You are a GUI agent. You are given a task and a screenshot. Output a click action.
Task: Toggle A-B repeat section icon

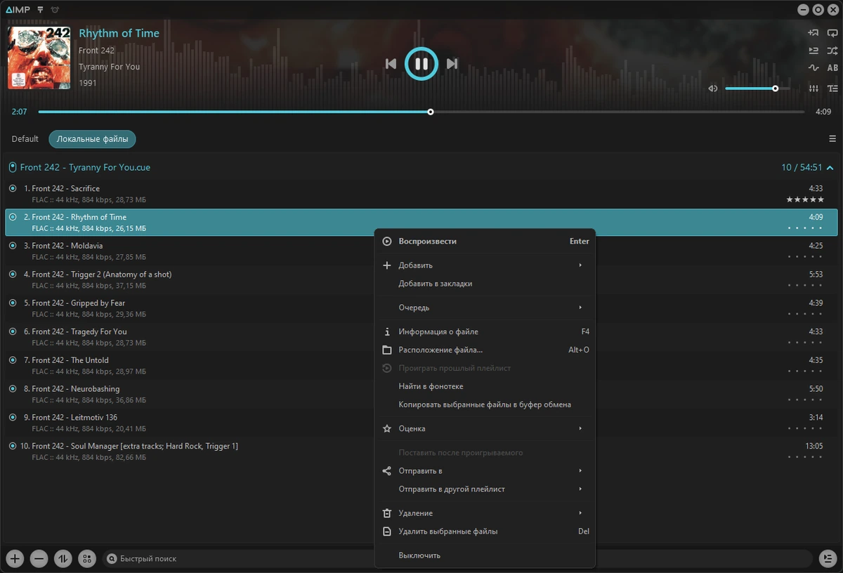(832, 68)
